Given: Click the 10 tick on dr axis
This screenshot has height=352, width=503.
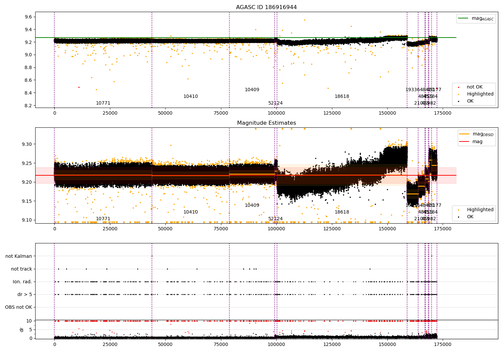Looking at the screenshot, I should 29,321.
